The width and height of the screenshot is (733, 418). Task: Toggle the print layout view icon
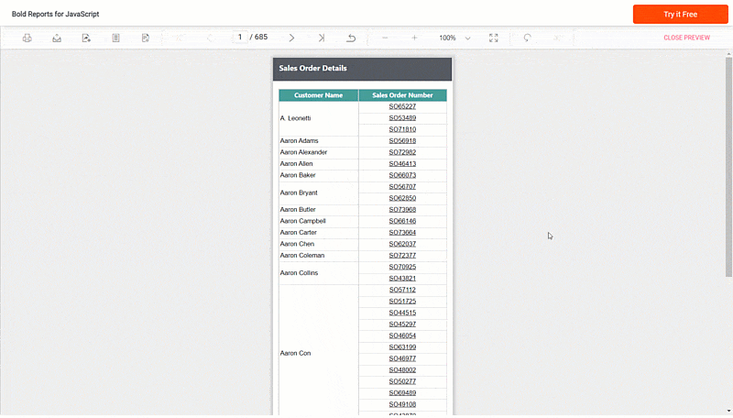[116, 38]
